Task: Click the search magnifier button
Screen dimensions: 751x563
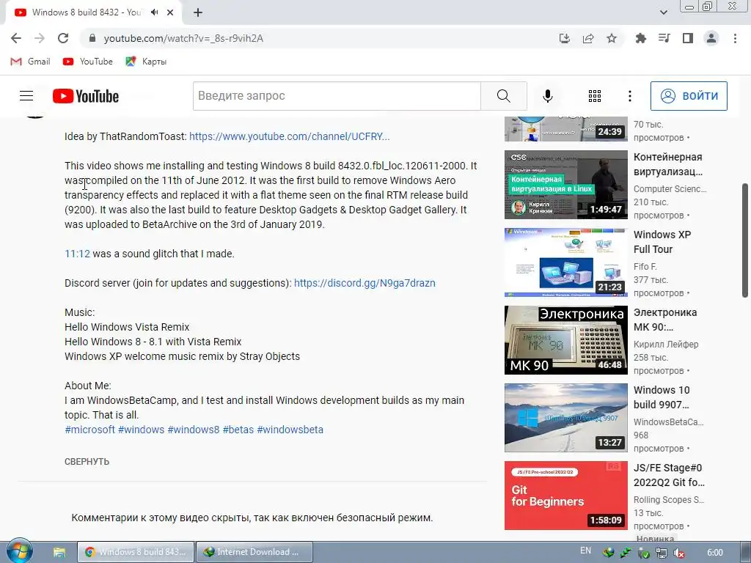Action: (x=503, y=96)
